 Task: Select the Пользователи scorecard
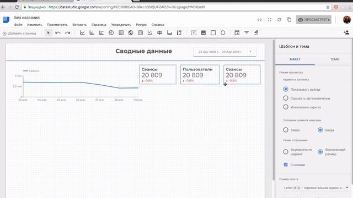coord(200,75)
